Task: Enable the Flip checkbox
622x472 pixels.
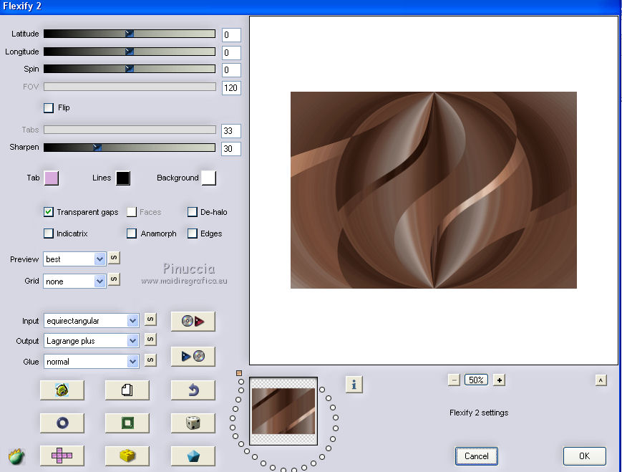Action: 49,107
